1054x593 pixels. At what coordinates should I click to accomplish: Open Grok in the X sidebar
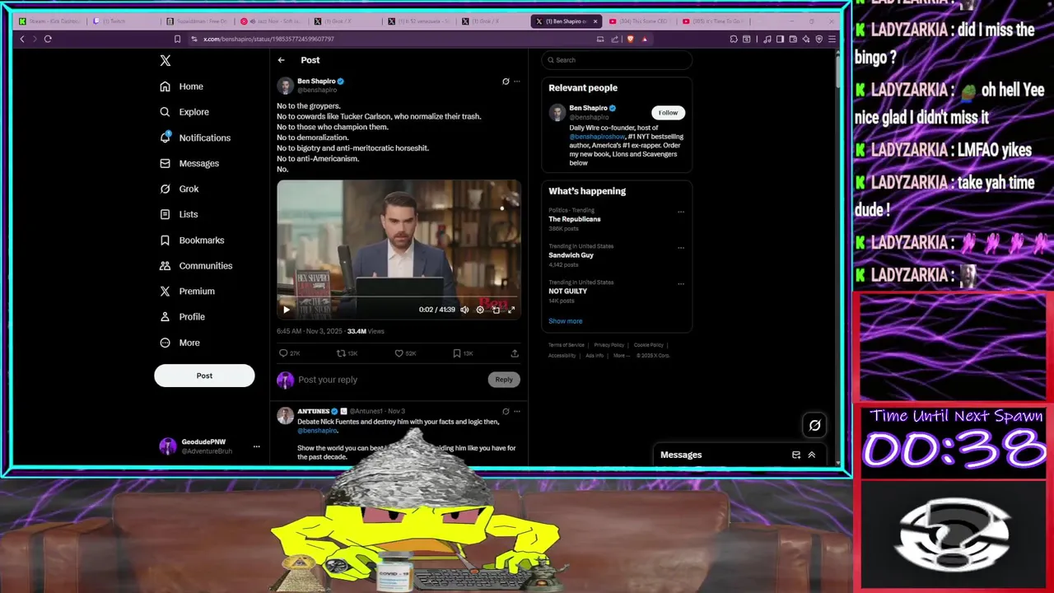[180, 189]
